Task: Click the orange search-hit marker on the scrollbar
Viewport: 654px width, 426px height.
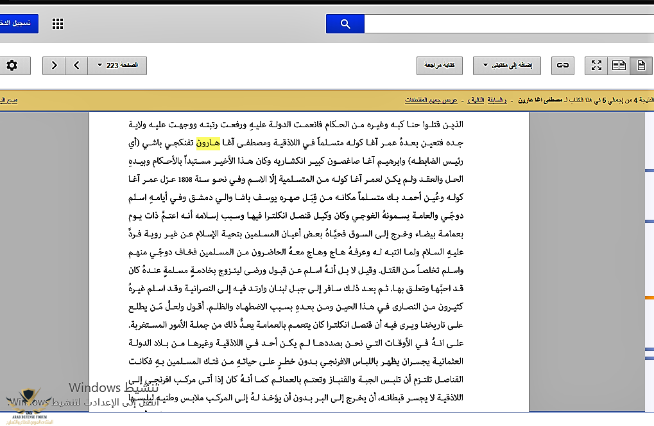Action: pyautogui.click(x=649, y=298)
